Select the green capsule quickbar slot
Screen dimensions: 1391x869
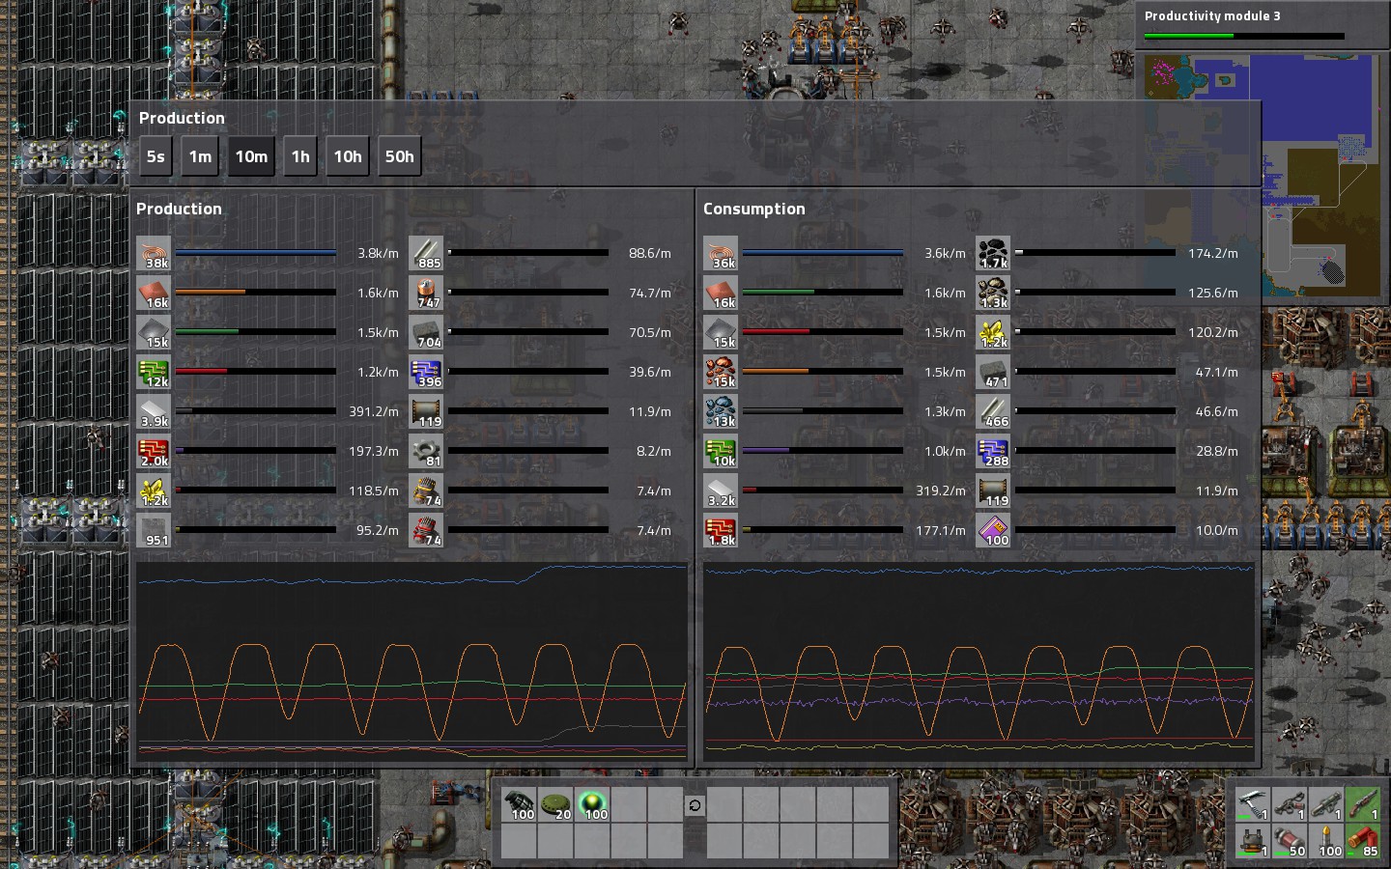pos(593,804)
